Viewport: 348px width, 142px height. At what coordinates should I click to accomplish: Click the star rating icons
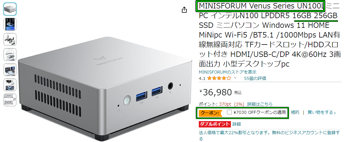point(219,78)
